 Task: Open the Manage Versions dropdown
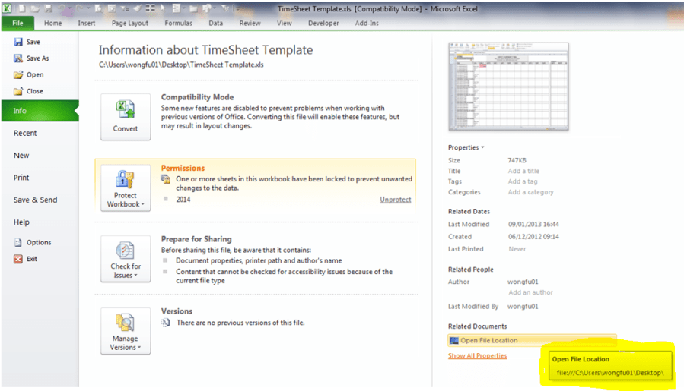[x=126, y=331]
